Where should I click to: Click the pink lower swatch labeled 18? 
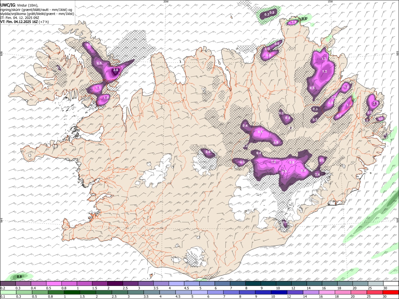343,292
